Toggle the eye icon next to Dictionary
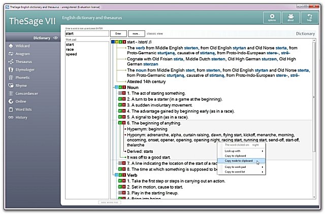The height and width of the screenshot is (214, 325). point(55,38)
